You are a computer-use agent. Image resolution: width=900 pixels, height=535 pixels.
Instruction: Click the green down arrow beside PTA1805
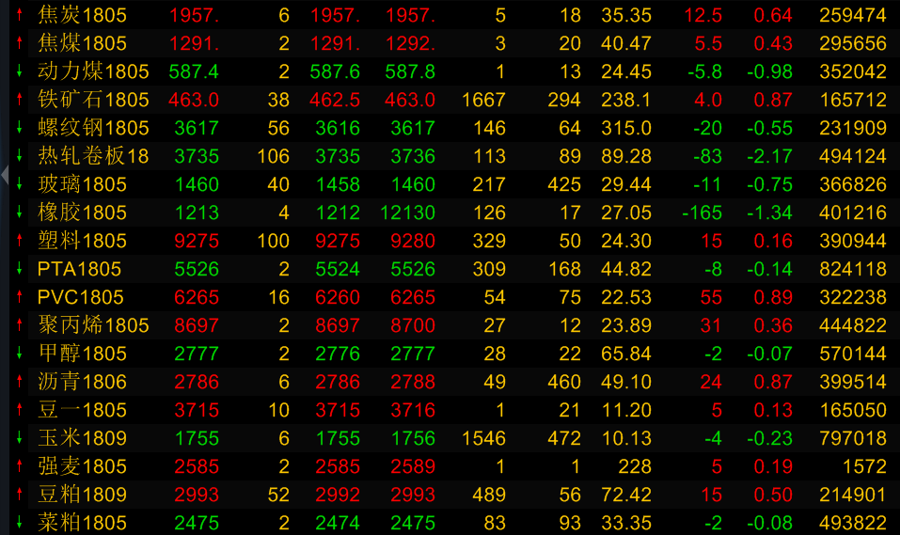[20, 269]
